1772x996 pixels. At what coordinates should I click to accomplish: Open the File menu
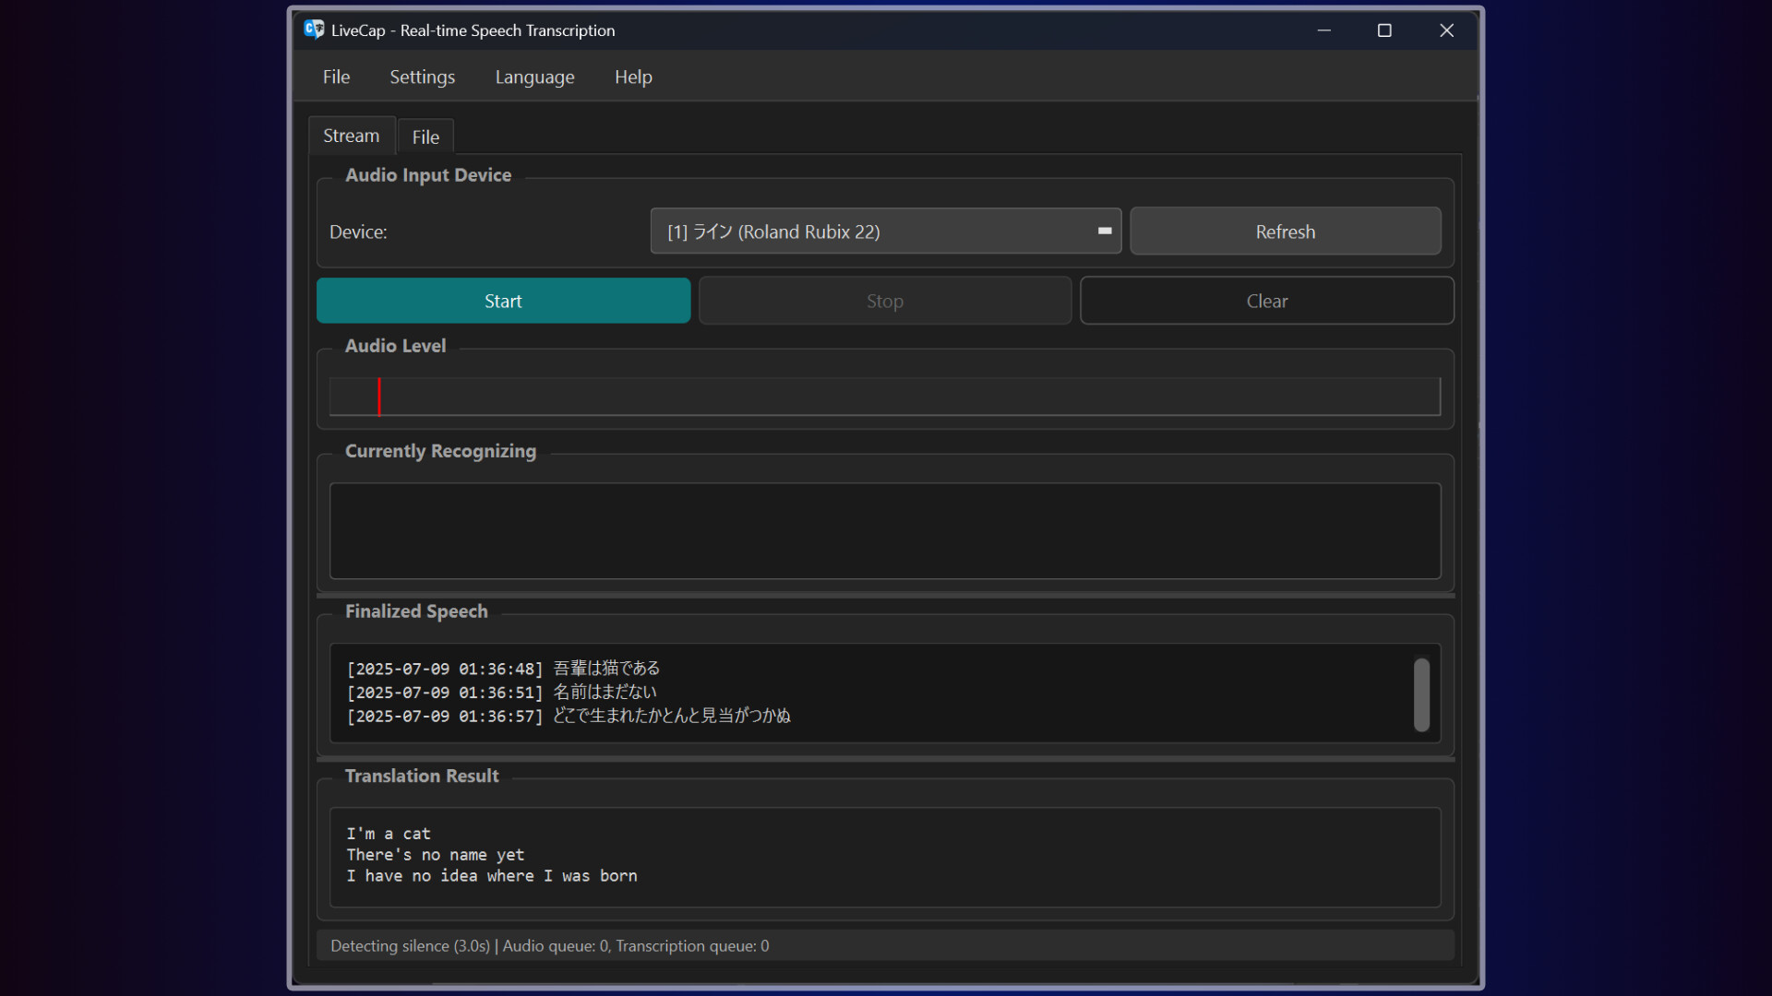click(336, 77)
